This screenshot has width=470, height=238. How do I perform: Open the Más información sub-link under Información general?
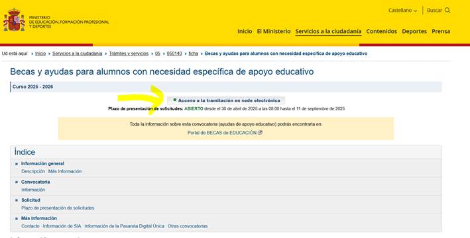[65, 171]
